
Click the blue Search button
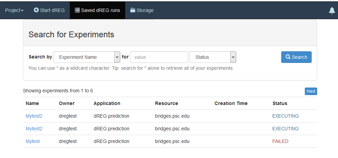(296, 57)
